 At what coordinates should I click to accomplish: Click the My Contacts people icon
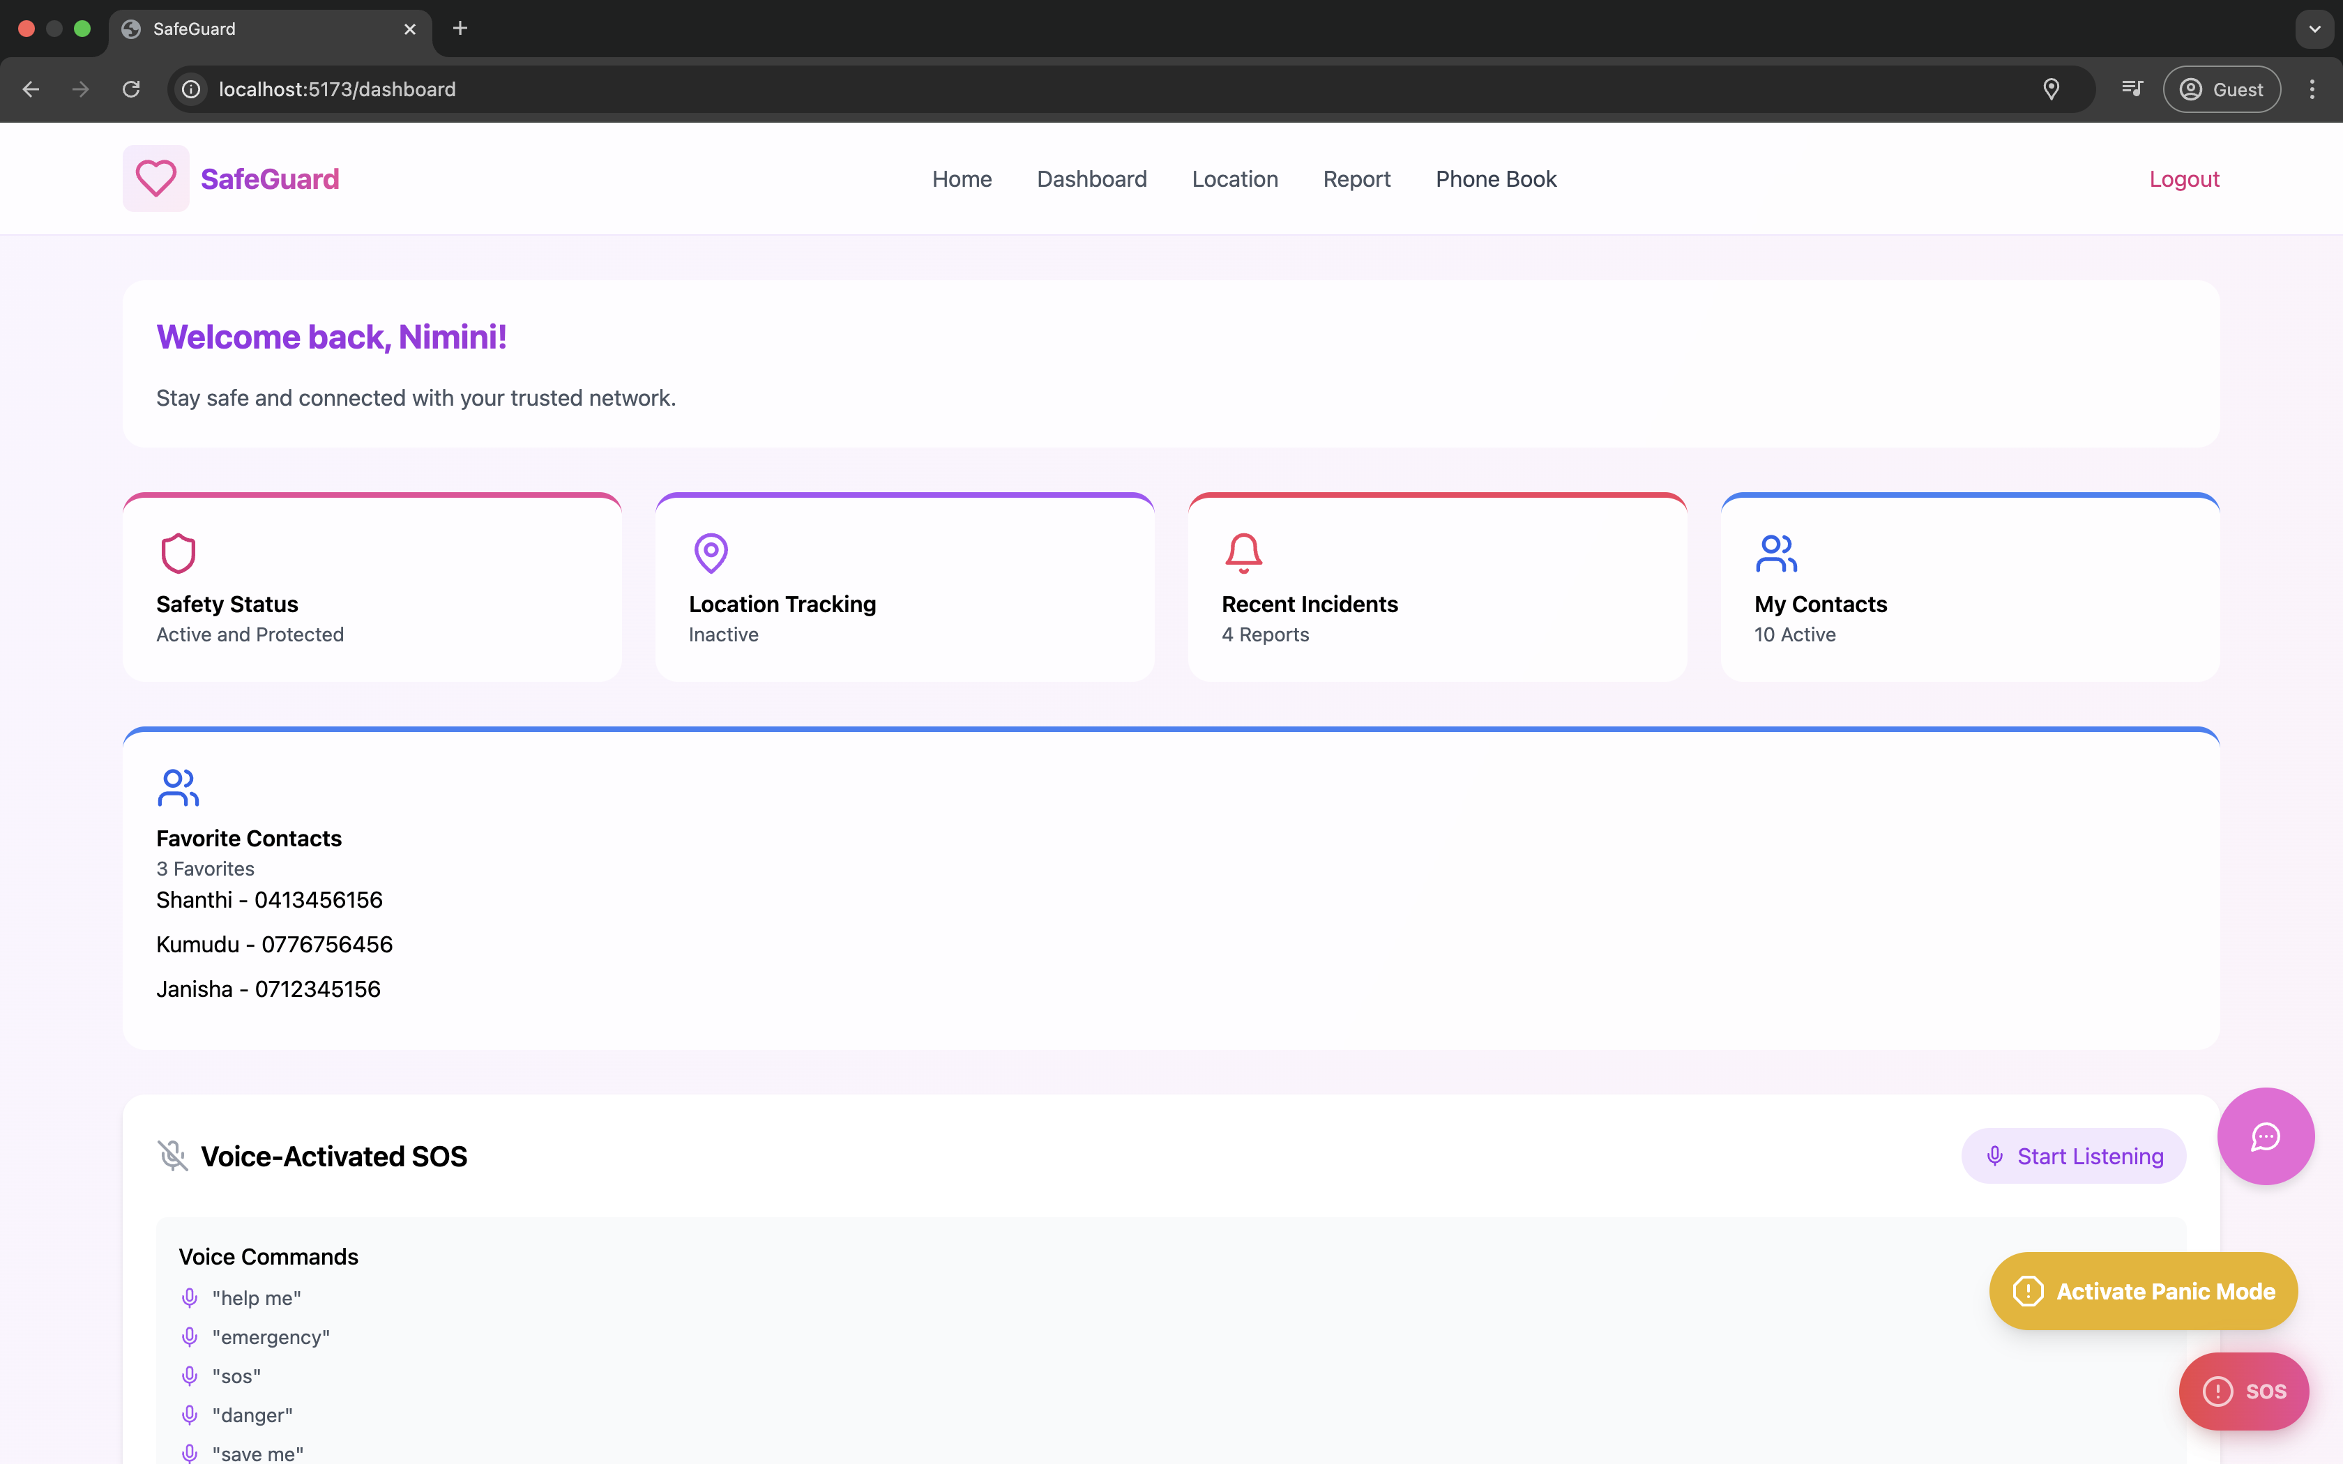[1777, 552]
